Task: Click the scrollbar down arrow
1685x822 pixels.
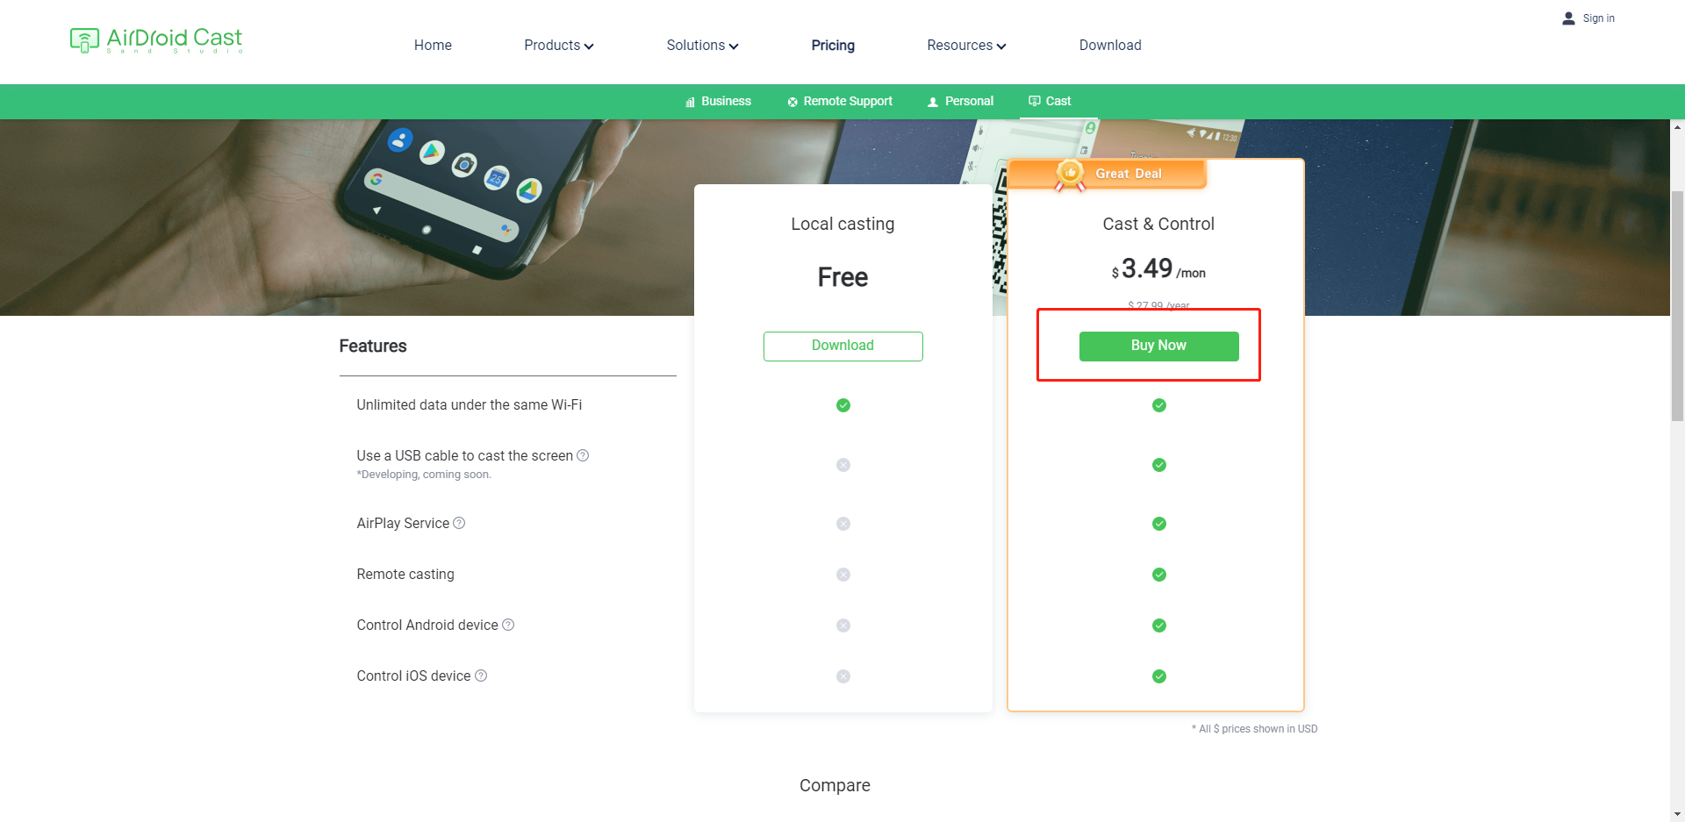Action: (x=1677, y=814)
